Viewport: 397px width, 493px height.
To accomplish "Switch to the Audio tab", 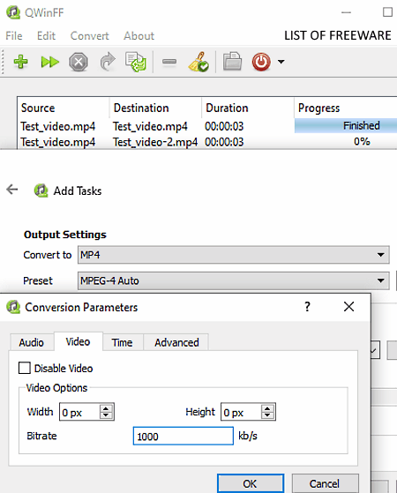I will tap(32, 342).
